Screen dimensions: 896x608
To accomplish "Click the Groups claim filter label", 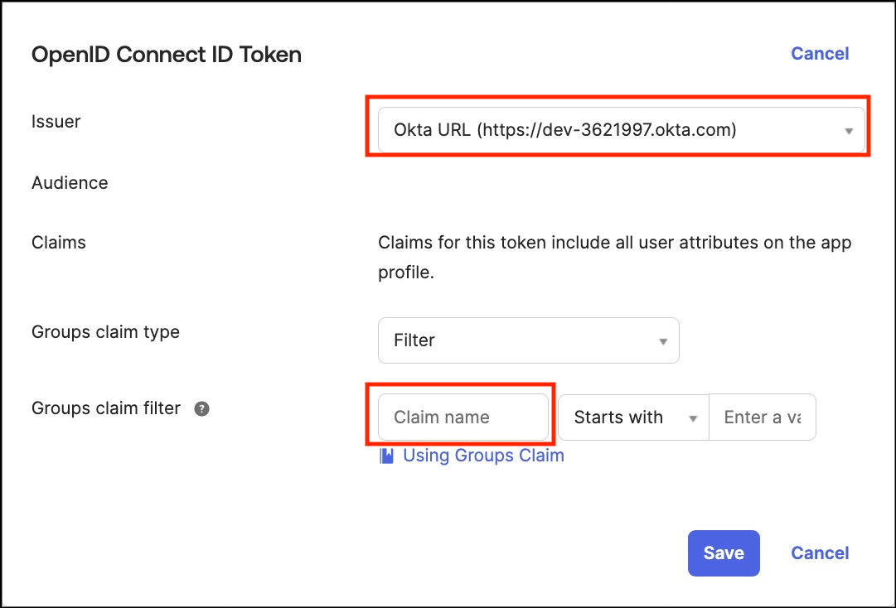I will pyautogui.click(x=105, y=408).
